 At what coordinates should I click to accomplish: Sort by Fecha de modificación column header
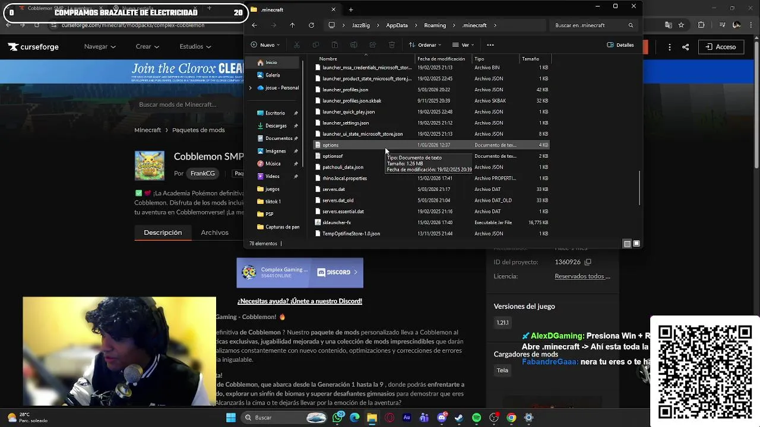click(x=443, y=59)
